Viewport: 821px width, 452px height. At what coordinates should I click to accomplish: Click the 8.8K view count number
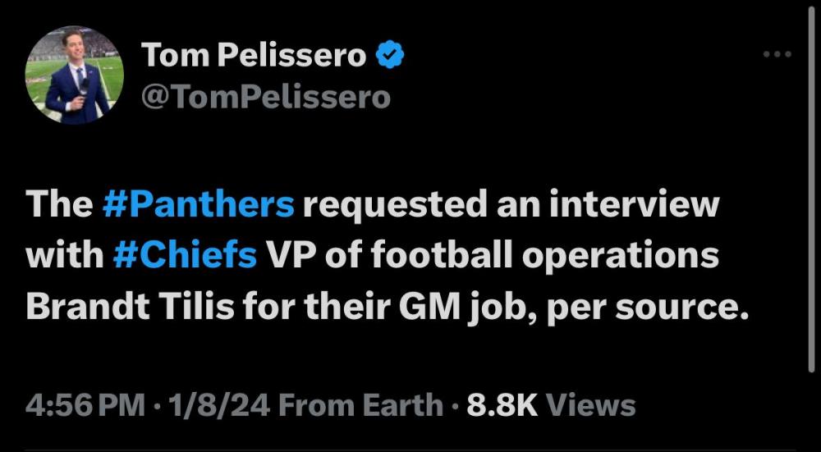(501, 405)
